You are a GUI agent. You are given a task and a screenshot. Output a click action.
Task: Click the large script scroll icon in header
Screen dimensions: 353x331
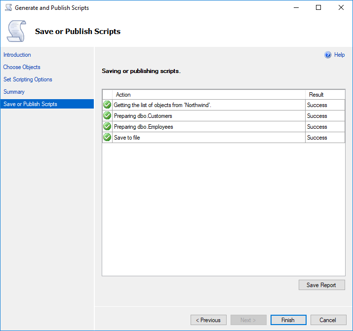(x=15, y=31)
